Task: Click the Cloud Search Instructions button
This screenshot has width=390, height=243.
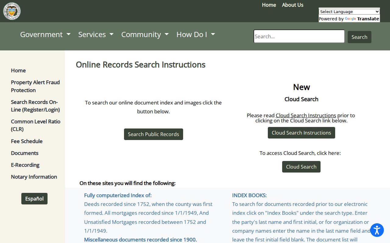Action: 301,133
